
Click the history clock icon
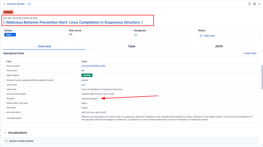pos(30,4)
